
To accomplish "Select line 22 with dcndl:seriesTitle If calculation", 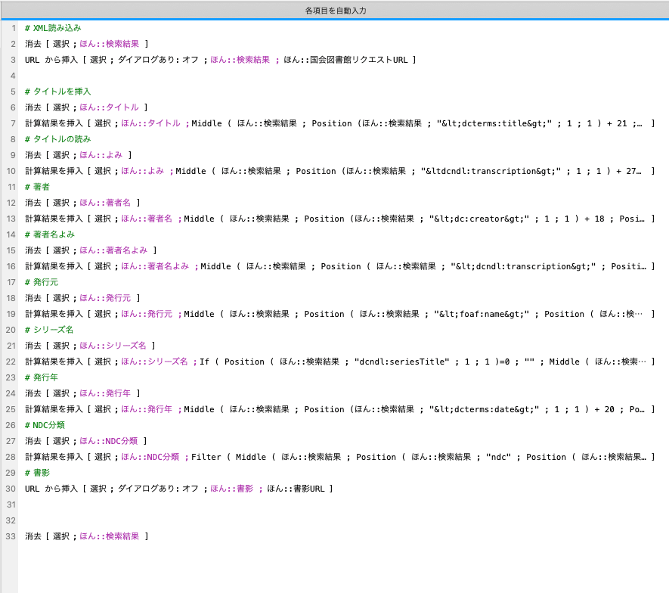I will (339, 362).
